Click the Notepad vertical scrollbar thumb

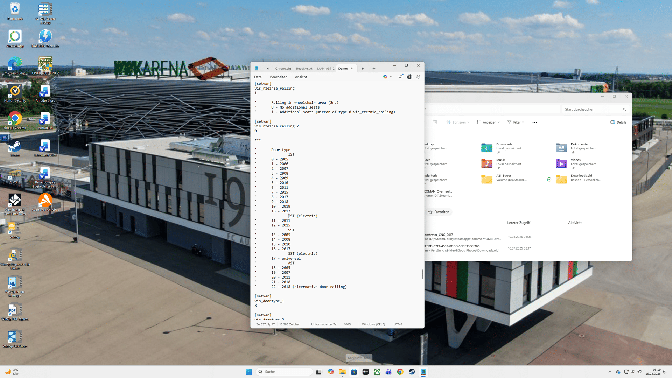[422, 274]
